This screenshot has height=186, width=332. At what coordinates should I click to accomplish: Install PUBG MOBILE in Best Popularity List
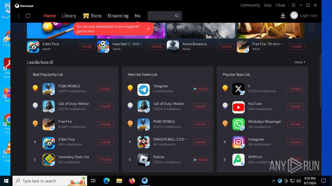point(106,89)
